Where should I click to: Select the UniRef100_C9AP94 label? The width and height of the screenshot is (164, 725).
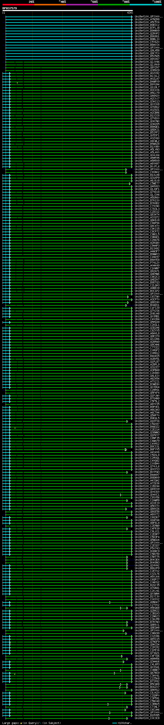pyautogui.click(x=147, y=223)
